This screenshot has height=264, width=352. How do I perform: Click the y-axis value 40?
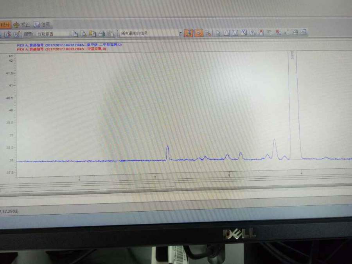(11, 110)
